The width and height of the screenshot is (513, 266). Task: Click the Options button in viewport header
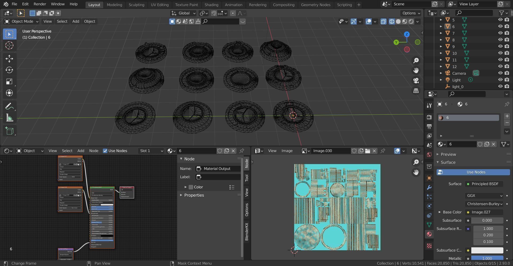pos(411,13)
